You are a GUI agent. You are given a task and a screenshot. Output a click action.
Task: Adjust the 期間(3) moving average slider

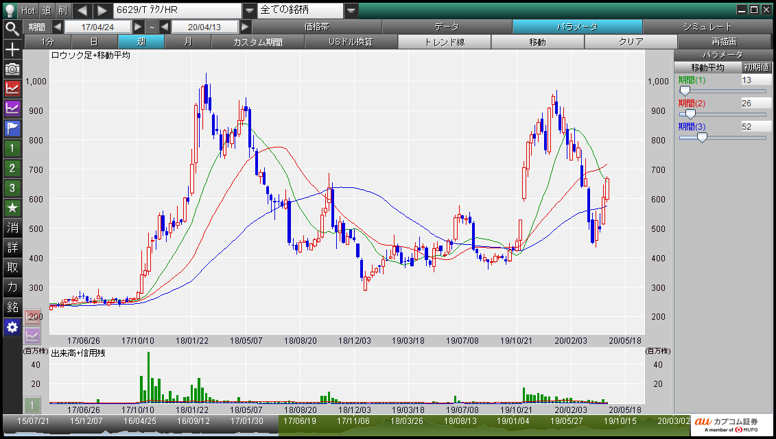[x=702, y=138]
